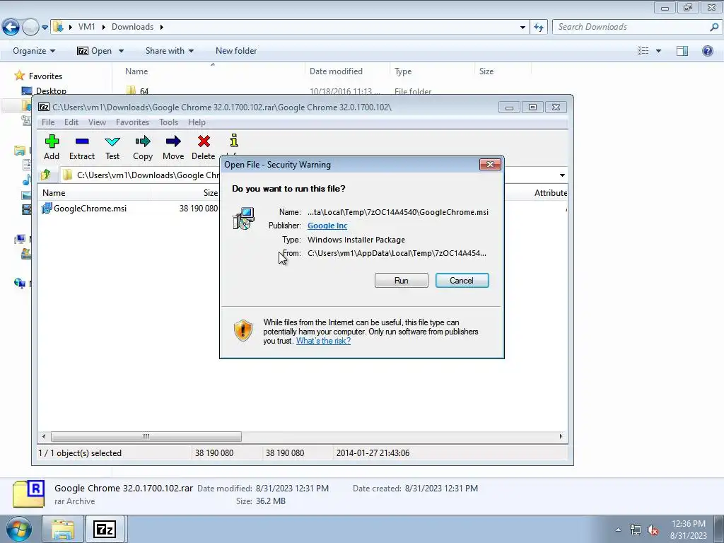This screenshot has width=724, height=543.
Task: Sort Explorer by Type column header
Action: pyautogui.click(x=432, y=71)
